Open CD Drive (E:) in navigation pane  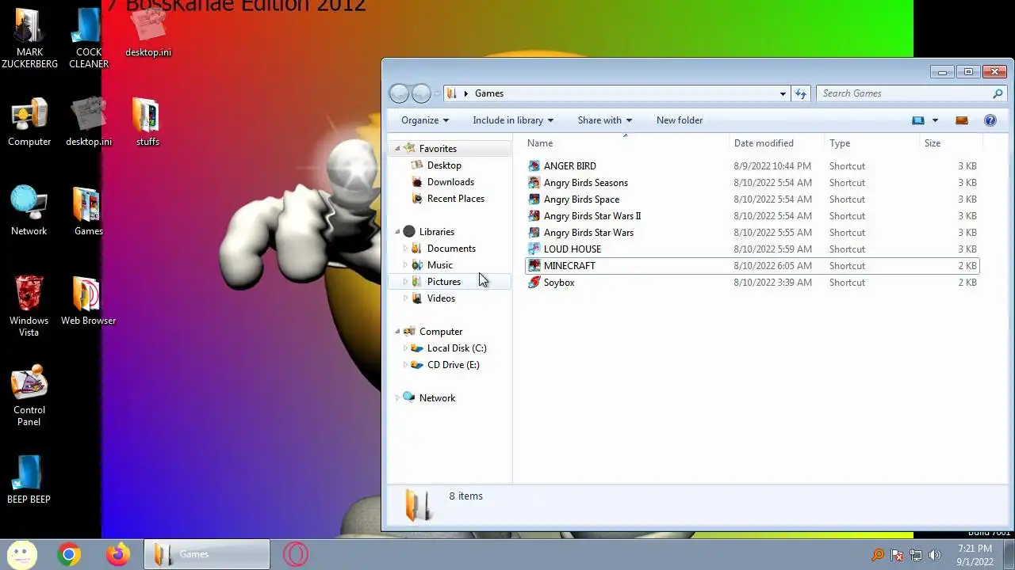pyautogui.click(x=453, y=365)
